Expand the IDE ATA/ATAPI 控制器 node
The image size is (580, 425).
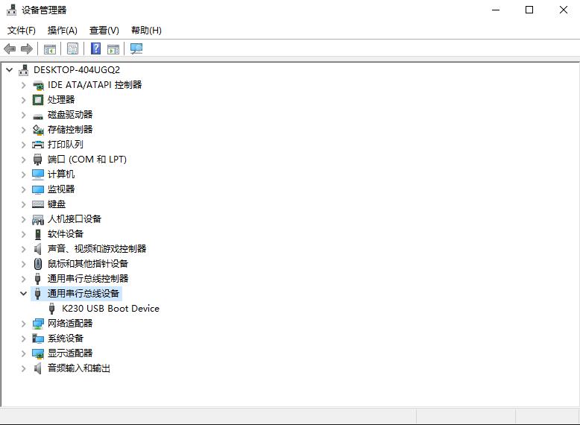pos(23,85)
